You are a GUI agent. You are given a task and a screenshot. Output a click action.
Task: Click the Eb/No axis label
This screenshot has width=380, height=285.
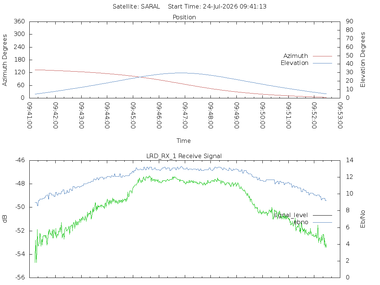363,219
